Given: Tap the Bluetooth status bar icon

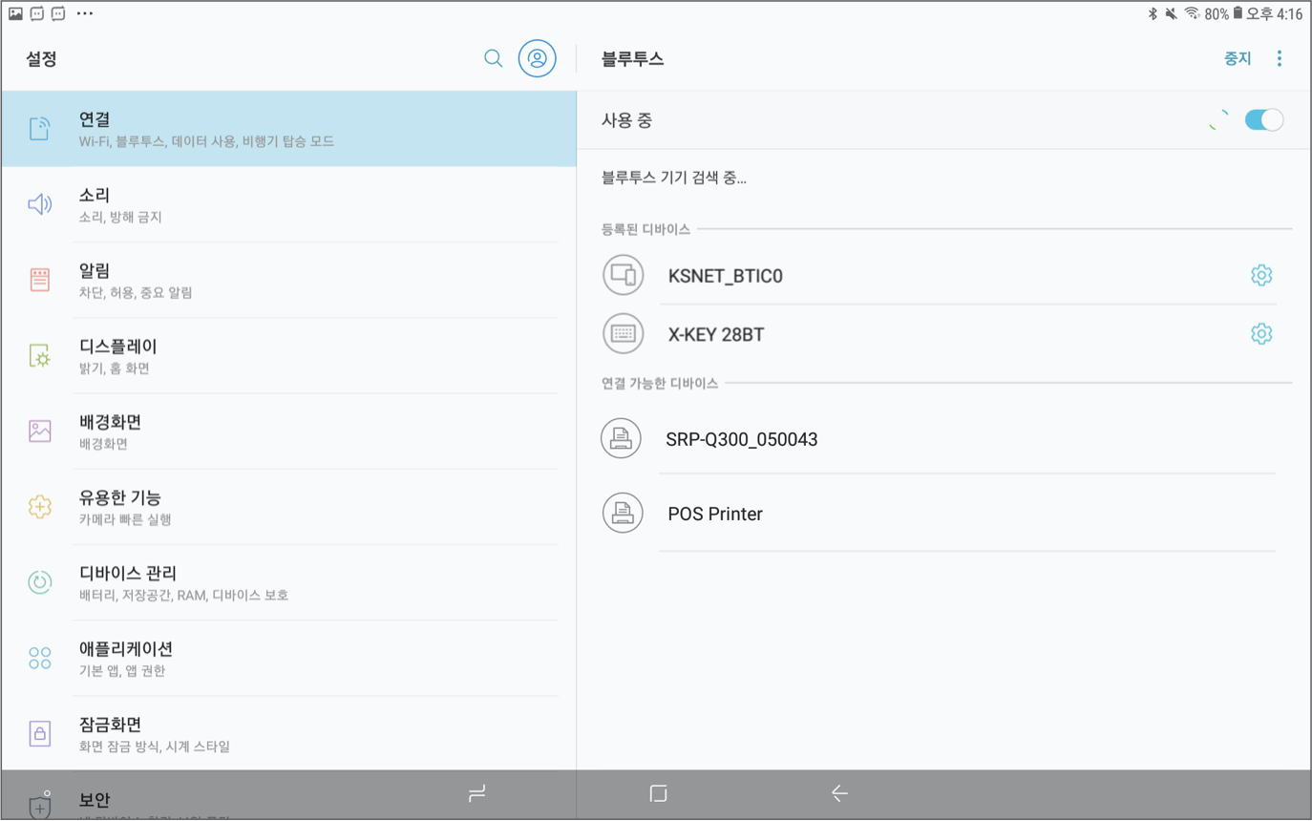Looking at the screenshot, I should click(1153, 13).
